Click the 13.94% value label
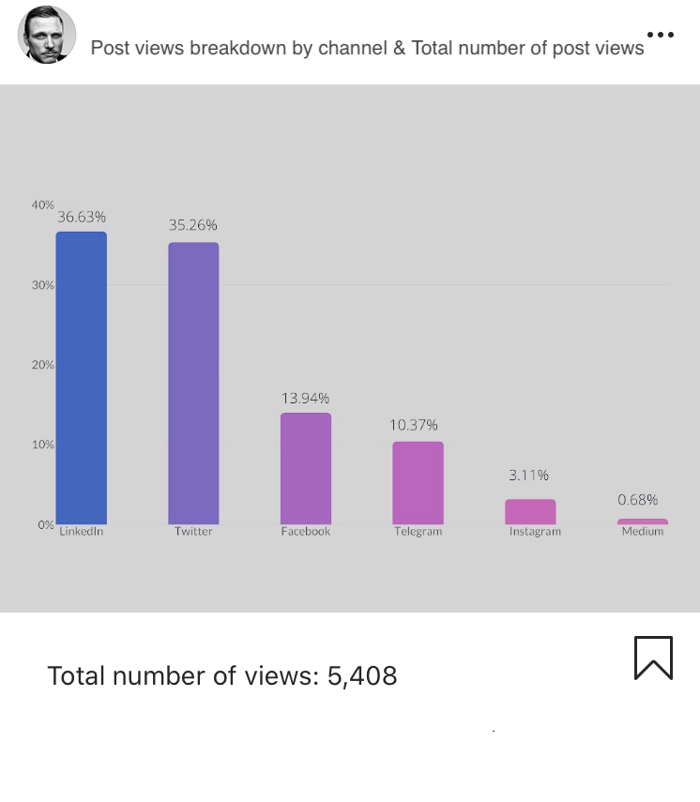700x802 pixels. (306, 399)
